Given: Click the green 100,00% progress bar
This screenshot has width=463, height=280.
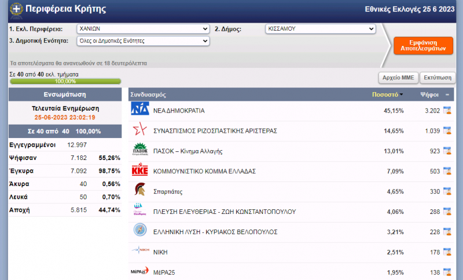Looking at the screenshot, I should (65, 82).
